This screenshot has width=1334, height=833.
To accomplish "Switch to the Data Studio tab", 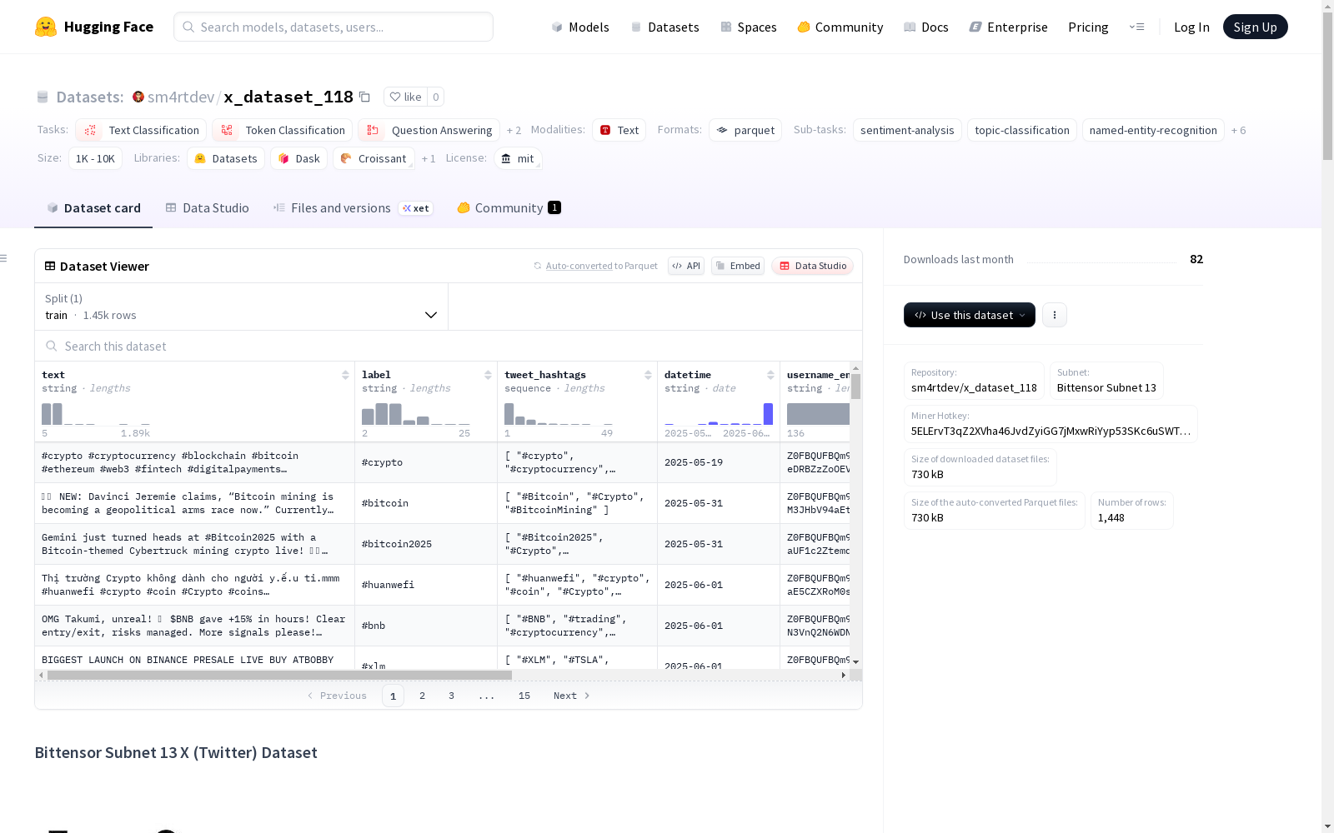I will point(207,208).
